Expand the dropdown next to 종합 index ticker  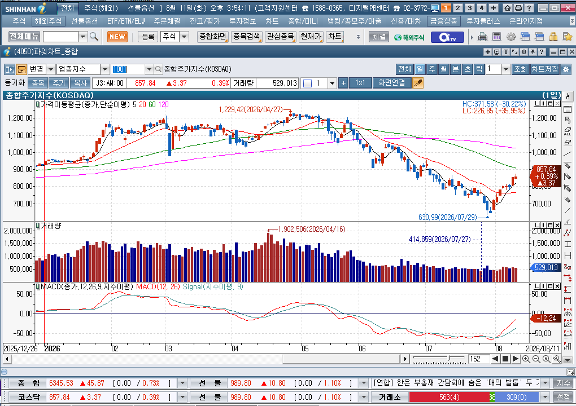click(x=182, y=383)
